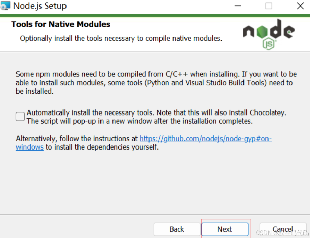Click the Next button
The image size is (310, 238).
click(225, 229)
